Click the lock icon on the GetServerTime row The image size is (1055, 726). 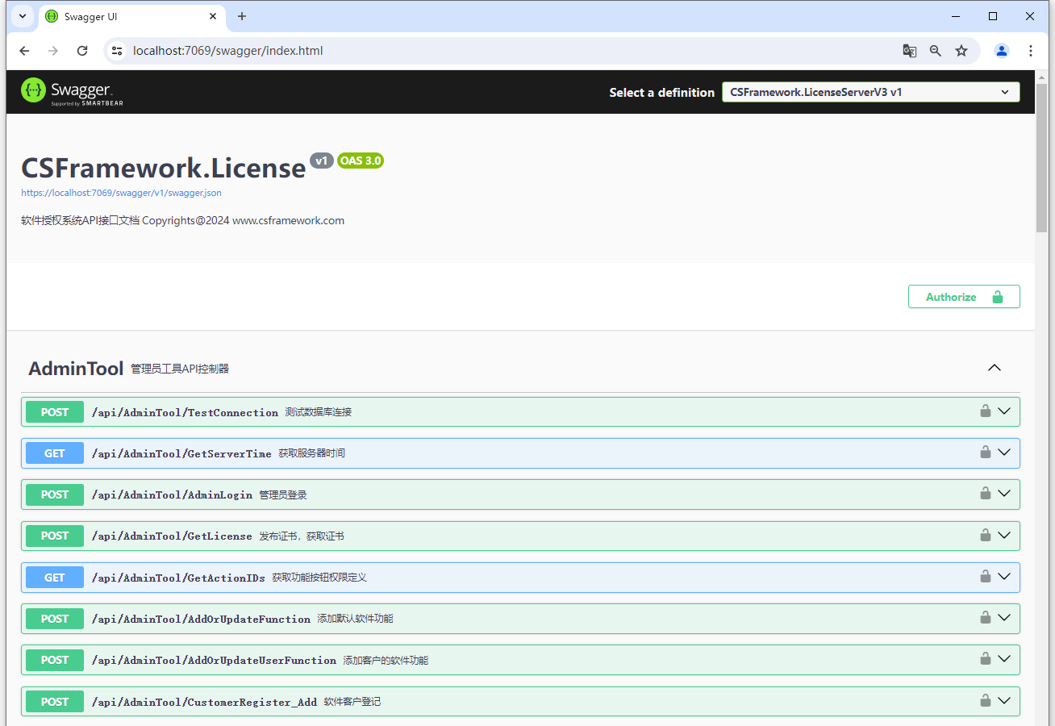(985, 452)
